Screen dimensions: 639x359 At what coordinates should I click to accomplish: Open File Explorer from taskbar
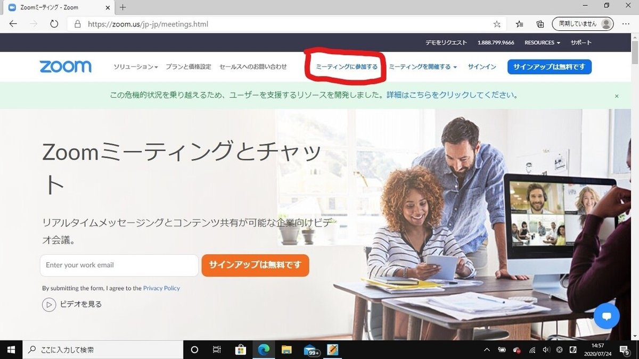286,349
